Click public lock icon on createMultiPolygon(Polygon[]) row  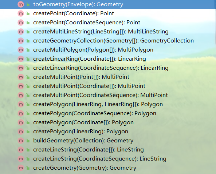click(x=28, y=50)
